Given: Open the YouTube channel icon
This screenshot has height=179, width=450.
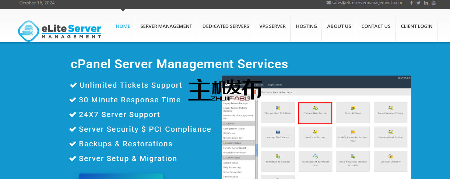Looking at the screenshot, I should (x=433, y=3).
